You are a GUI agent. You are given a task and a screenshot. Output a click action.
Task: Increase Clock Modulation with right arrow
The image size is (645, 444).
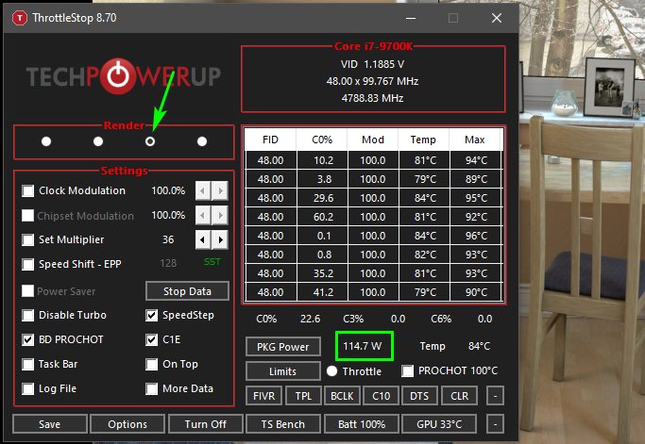point(220,190)
